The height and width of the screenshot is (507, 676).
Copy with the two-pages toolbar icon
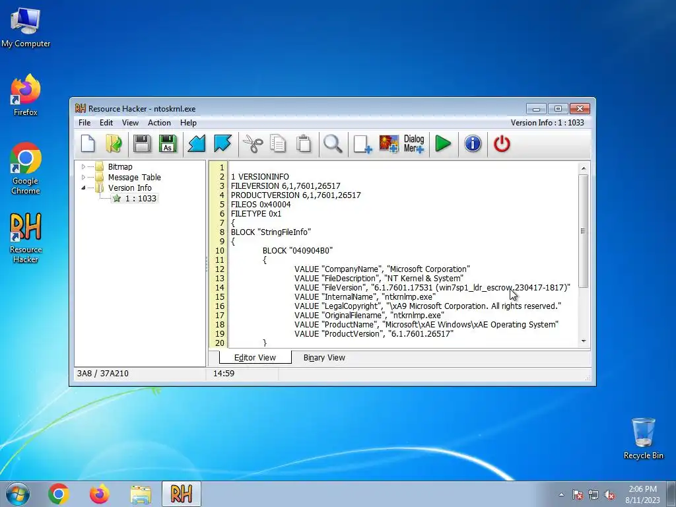coord(278,143)
